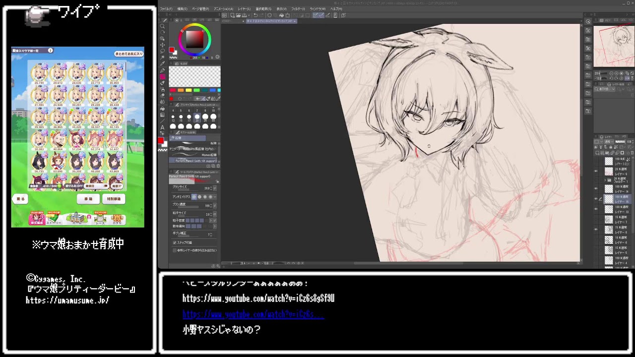Viewport: 635px width, 357px height.
Task: Expand the フォルダー 1 layer folder
Action: (x=605, y=180)
